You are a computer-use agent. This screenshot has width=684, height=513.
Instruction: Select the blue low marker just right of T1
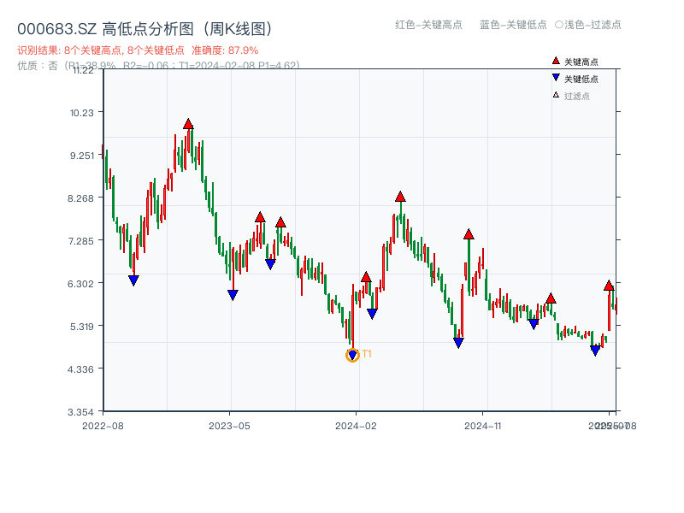click(x=372, y=314)
